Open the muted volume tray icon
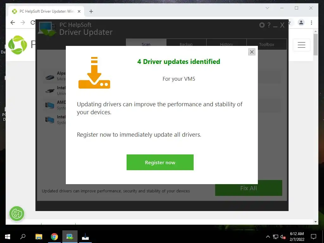This screenshot has height=243, width=324. [283, 237]
